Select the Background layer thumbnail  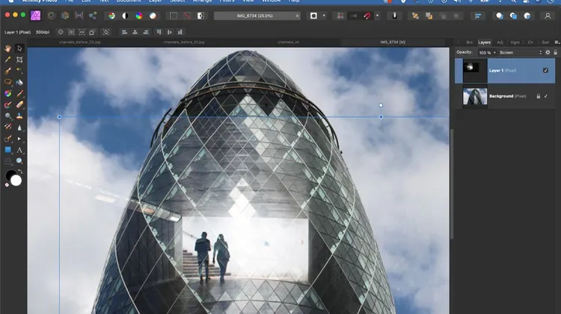475,96
